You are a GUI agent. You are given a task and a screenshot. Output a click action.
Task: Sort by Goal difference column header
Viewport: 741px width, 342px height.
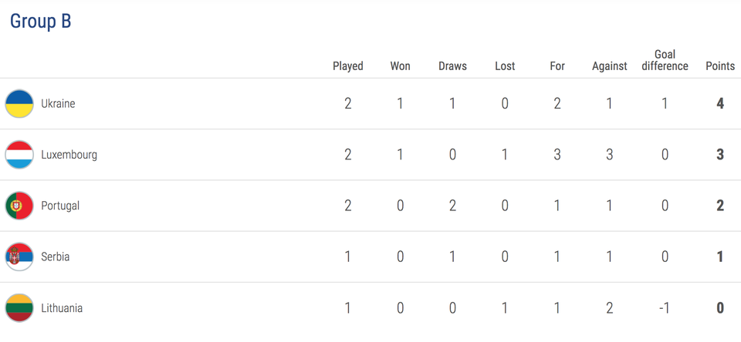[665, 60]
